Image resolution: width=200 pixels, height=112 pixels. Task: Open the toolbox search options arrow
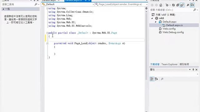click(x=39, y=5)
